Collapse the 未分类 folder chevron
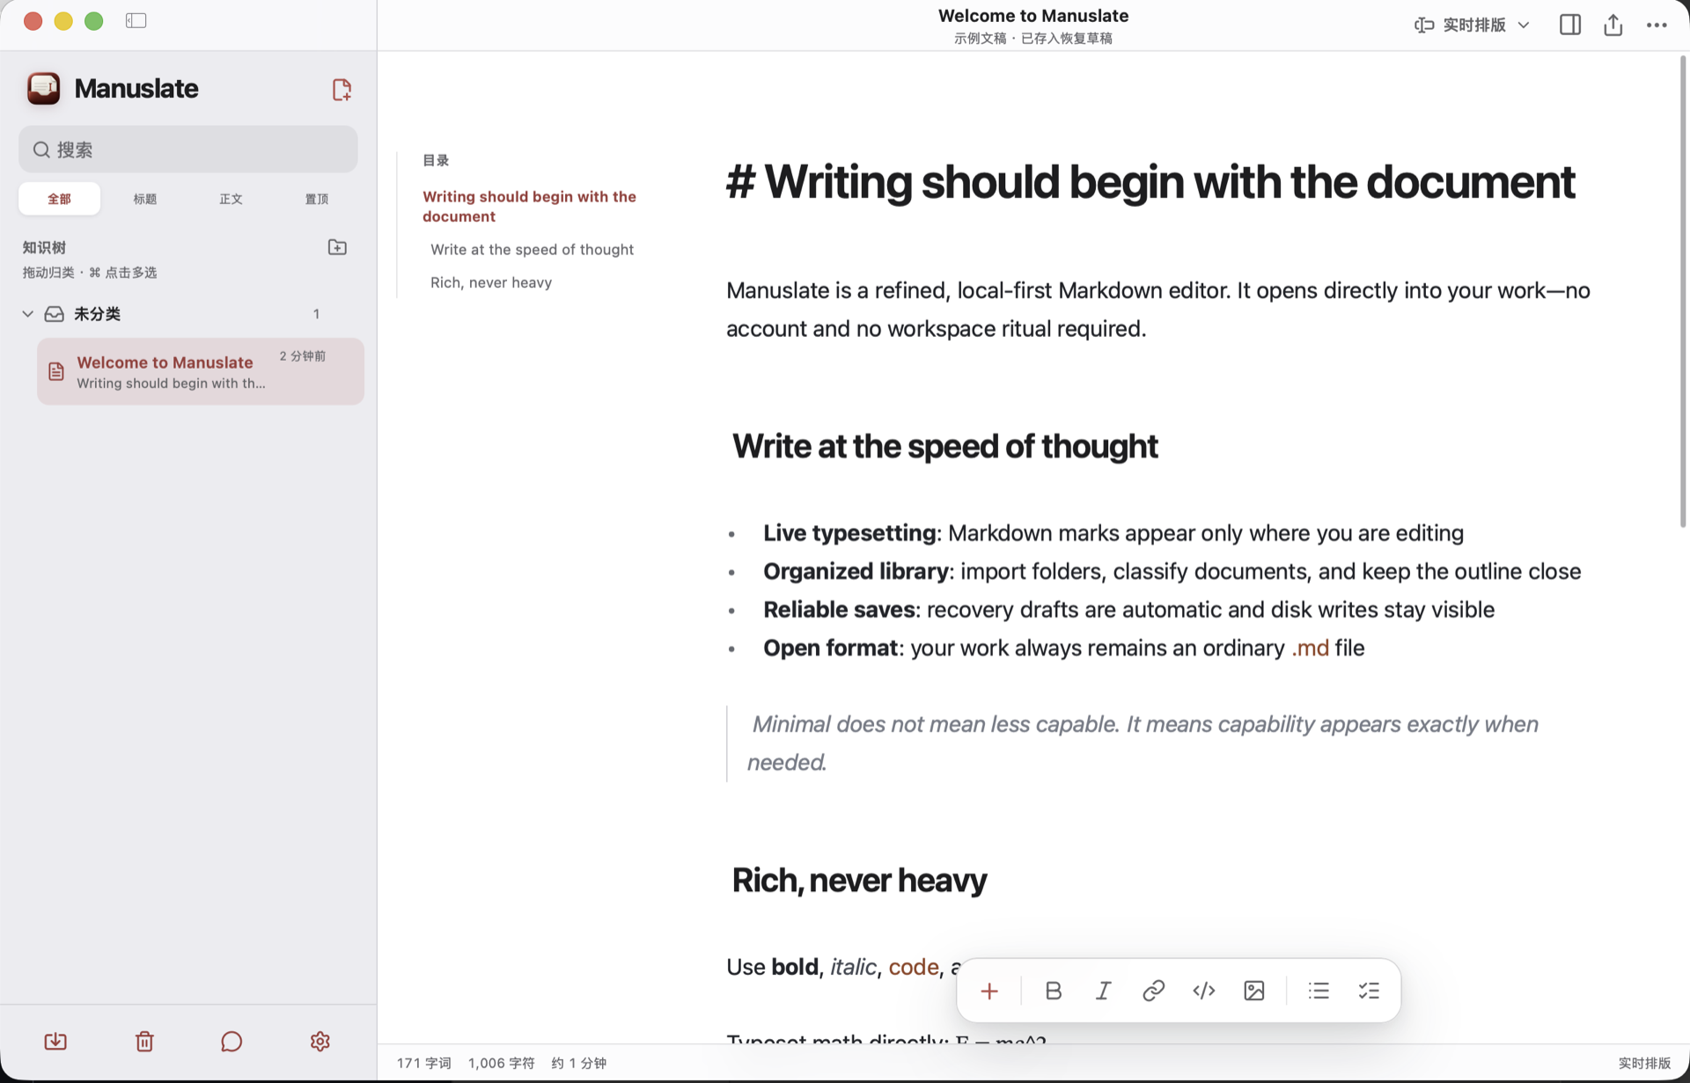This screenshot has height=1083, width=1690. [x=28, y=314]
